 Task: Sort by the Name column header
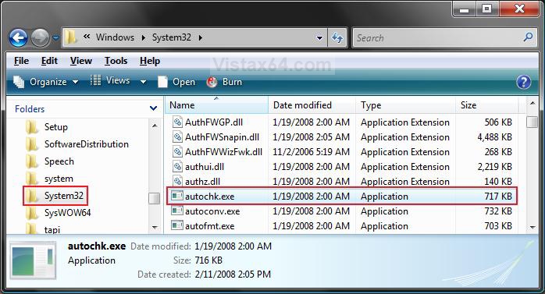pyautogui.click(x=216, y=104)
